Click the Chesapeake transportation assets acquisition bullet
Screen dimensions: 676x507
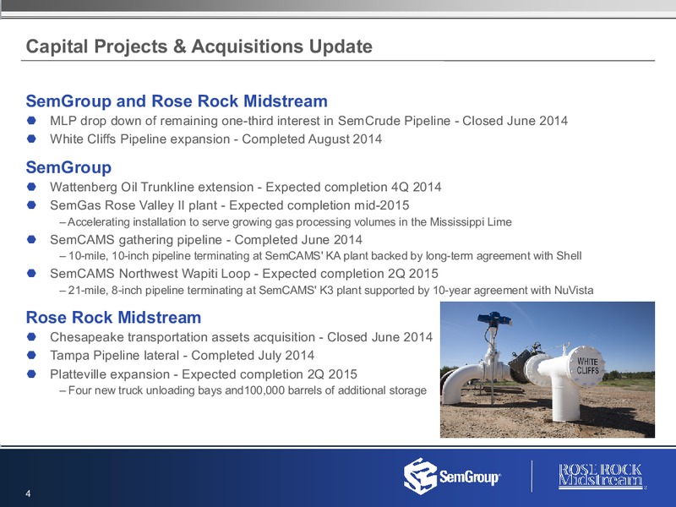[x=241, y=337]
